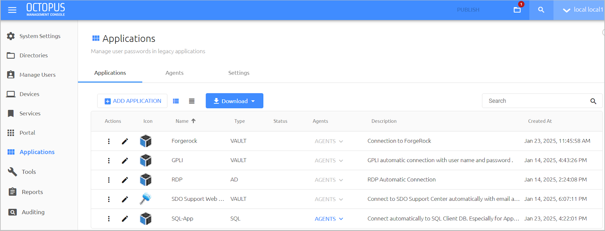
Task: Open the three-dot actions for Forgerock
Action: 109,141
